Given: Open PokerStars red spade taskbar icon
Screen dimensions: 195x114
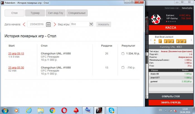Looking at the screenshot, I should coord(76,110).
